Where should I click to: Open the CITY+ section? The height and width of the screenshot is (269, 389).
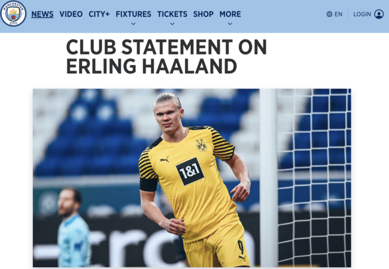click(x=99, y=14)
